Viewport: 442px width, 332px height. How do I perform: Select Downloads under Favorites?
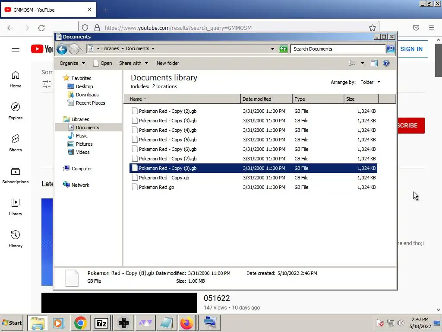[87, 95]
